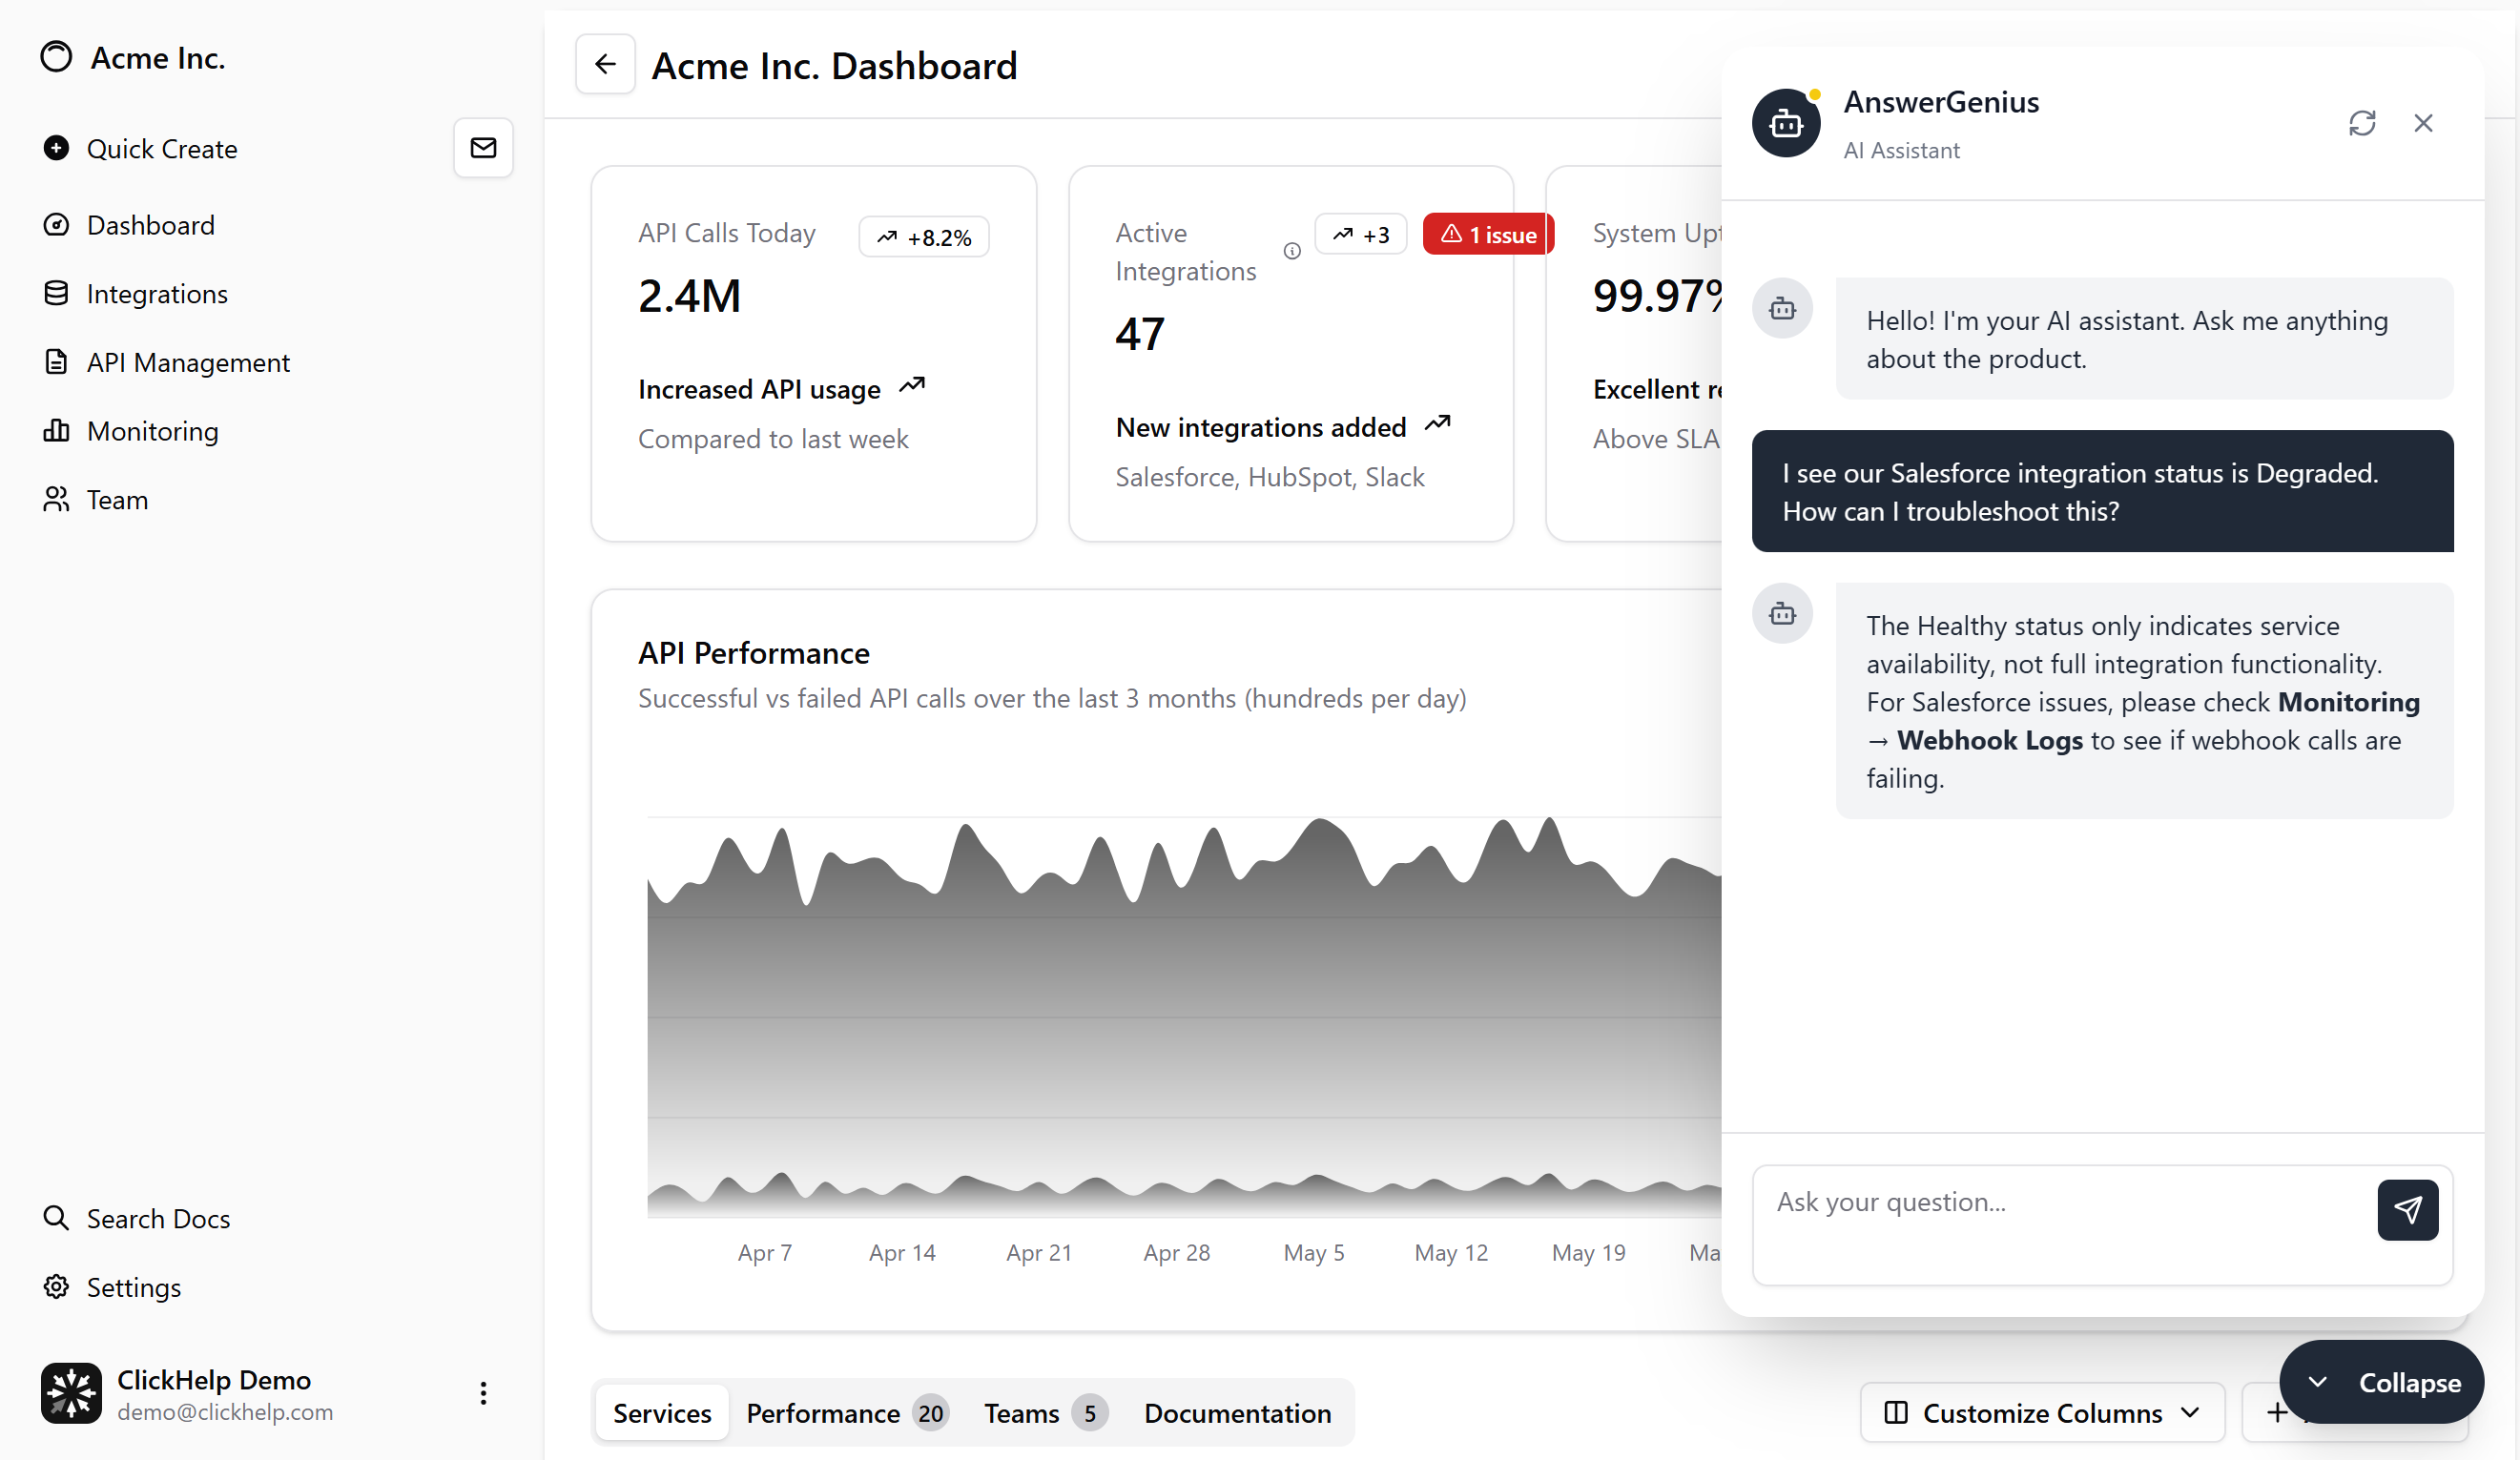Image resolution: width=2520 pixels, height=1460 pixels.
Task: Open the ClickHelp Demo three-dot menu
Action: 483,1393
